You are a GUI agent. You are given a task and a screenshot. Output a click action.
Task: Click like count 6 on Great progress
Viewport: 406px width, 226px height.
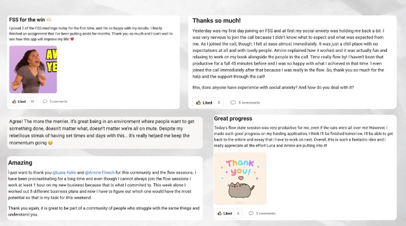tap(238, 213)
